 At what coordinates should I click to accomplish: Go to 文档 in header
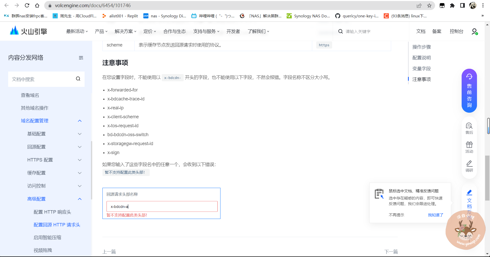pyautogui.click(x=421, y=31)
